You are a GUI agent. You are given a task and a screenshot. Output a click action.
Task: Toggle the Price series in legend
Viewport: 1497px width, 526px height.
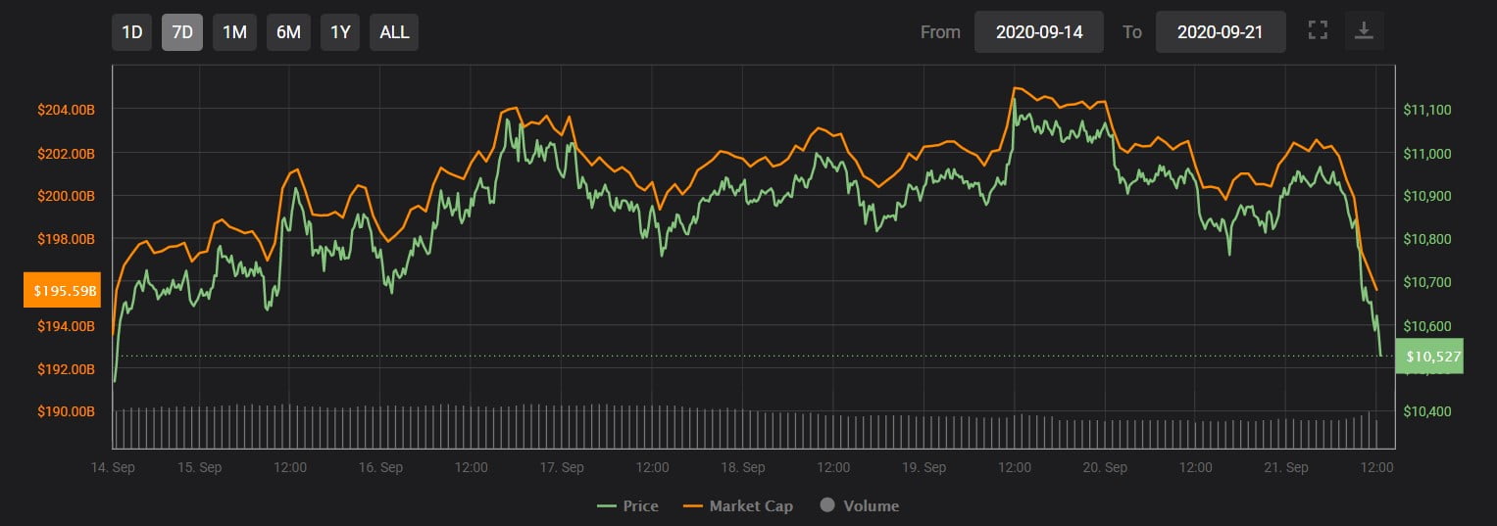click(640, 506)
